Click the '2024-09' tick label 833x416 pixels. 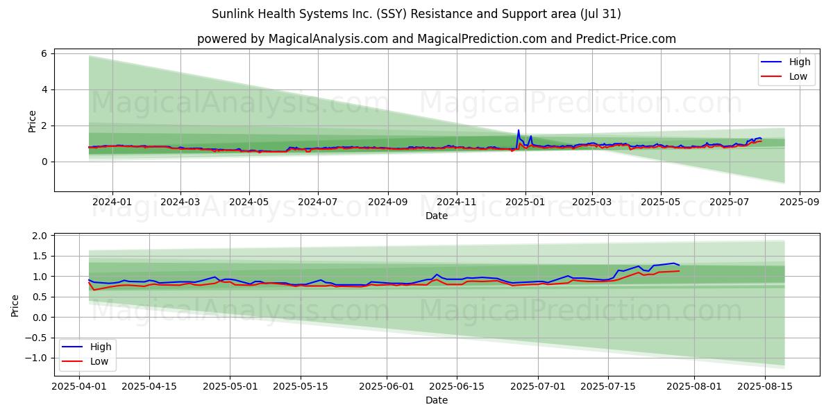[x=387, y=202]
